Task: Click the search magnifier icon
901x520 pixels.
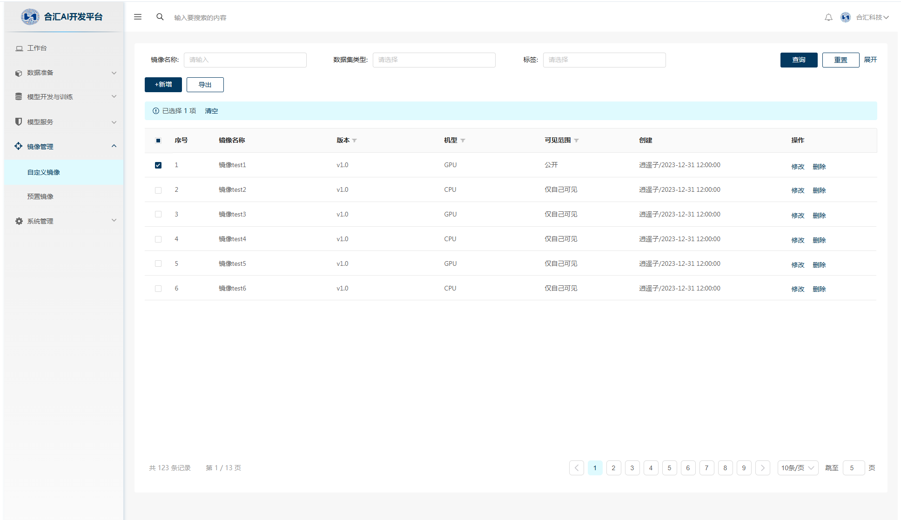Action: click(x=160, y=17)
